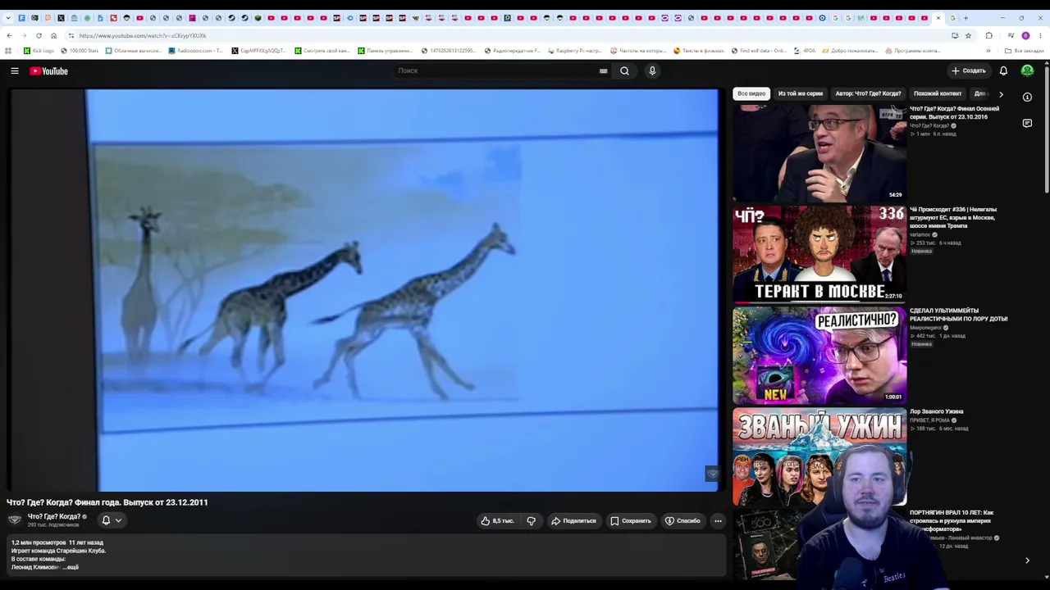Open a new browser tab
This screenshot has height=590, width=1050.
(966, 18)
